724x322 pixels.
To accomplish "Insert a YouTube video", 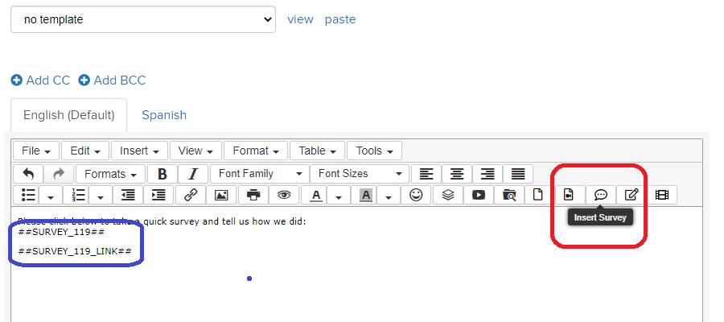I will pyautogui.click(x=479, y=195).
